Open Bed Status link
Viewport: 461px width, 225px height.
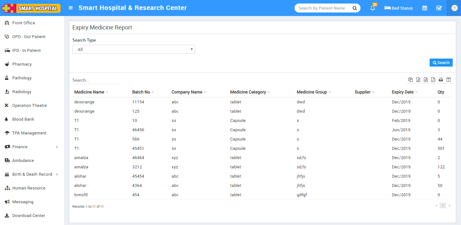coord(399,8)
